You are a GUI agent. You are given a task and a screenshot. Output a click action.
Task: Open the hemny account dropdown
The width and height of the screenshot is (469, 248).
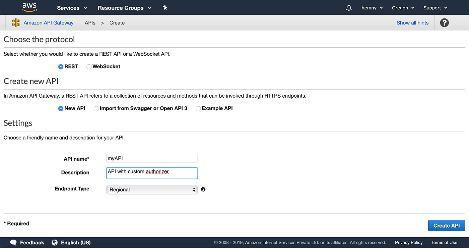372,8
